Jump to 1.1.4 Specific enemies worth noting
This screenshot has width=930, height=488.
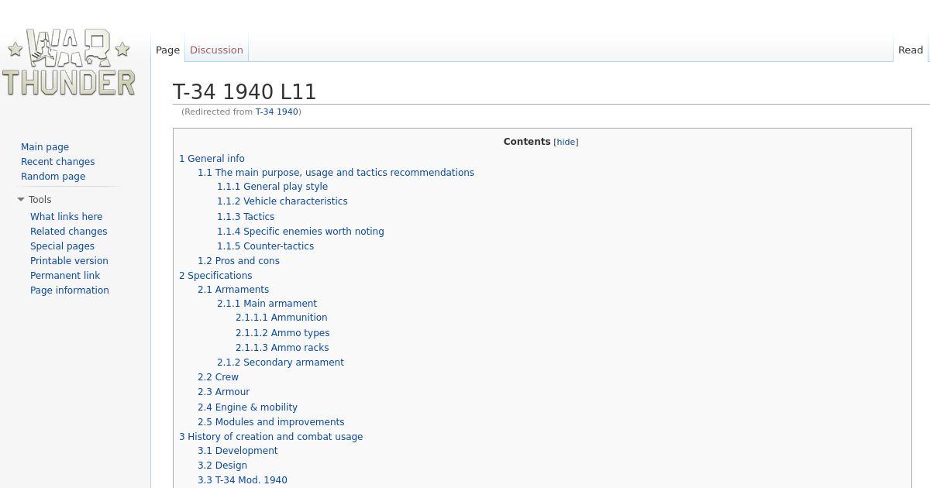pyautogui.click(x=301, y=232)
